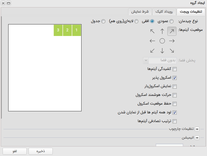Switch to تنظیمات ویجت tab

click(191, 12)
